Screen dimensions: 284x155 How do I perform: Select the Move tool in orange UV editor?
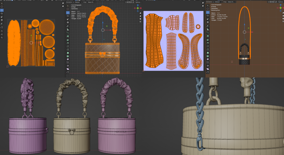[x=2, y=10]
